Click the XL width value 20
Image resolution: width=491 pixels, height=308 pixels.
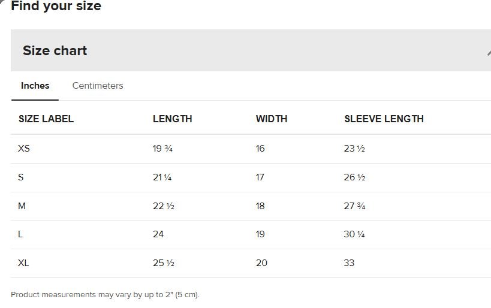(x=261, y=263)
